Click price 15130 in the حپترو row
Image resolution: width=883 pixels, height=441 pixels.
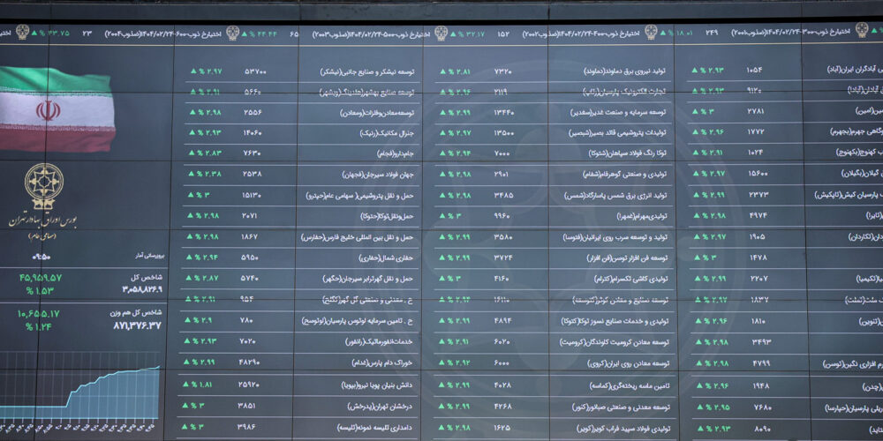click(252, 195)
